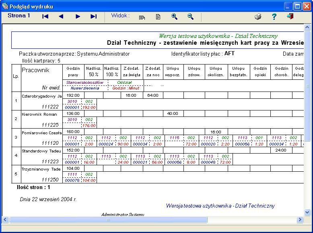Click registration number 111225

coord(50,125)
